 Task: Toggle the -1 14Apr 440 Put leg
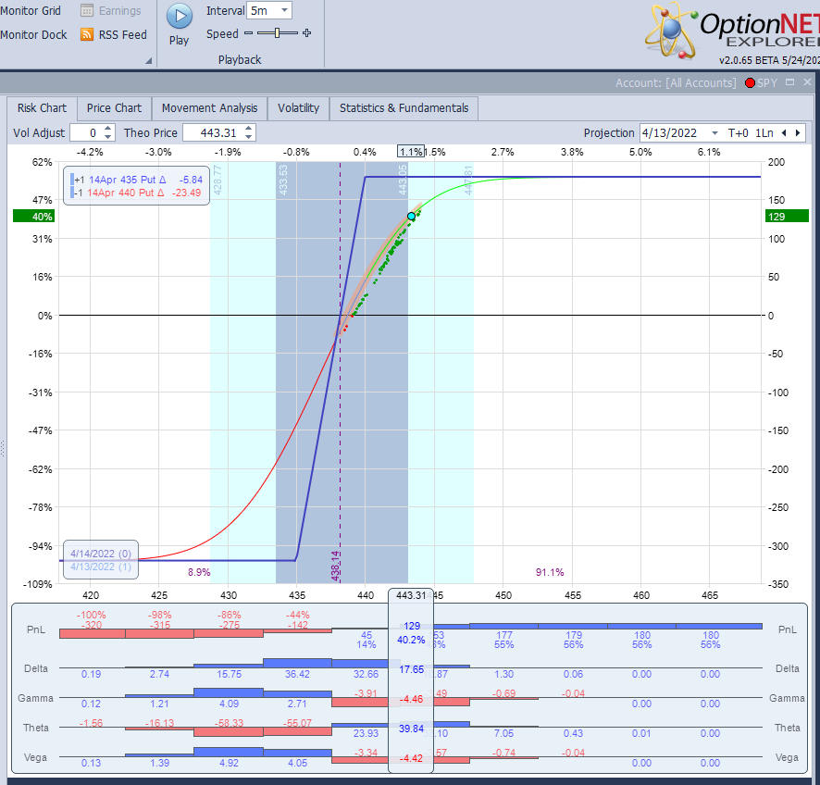click(136, 193)
